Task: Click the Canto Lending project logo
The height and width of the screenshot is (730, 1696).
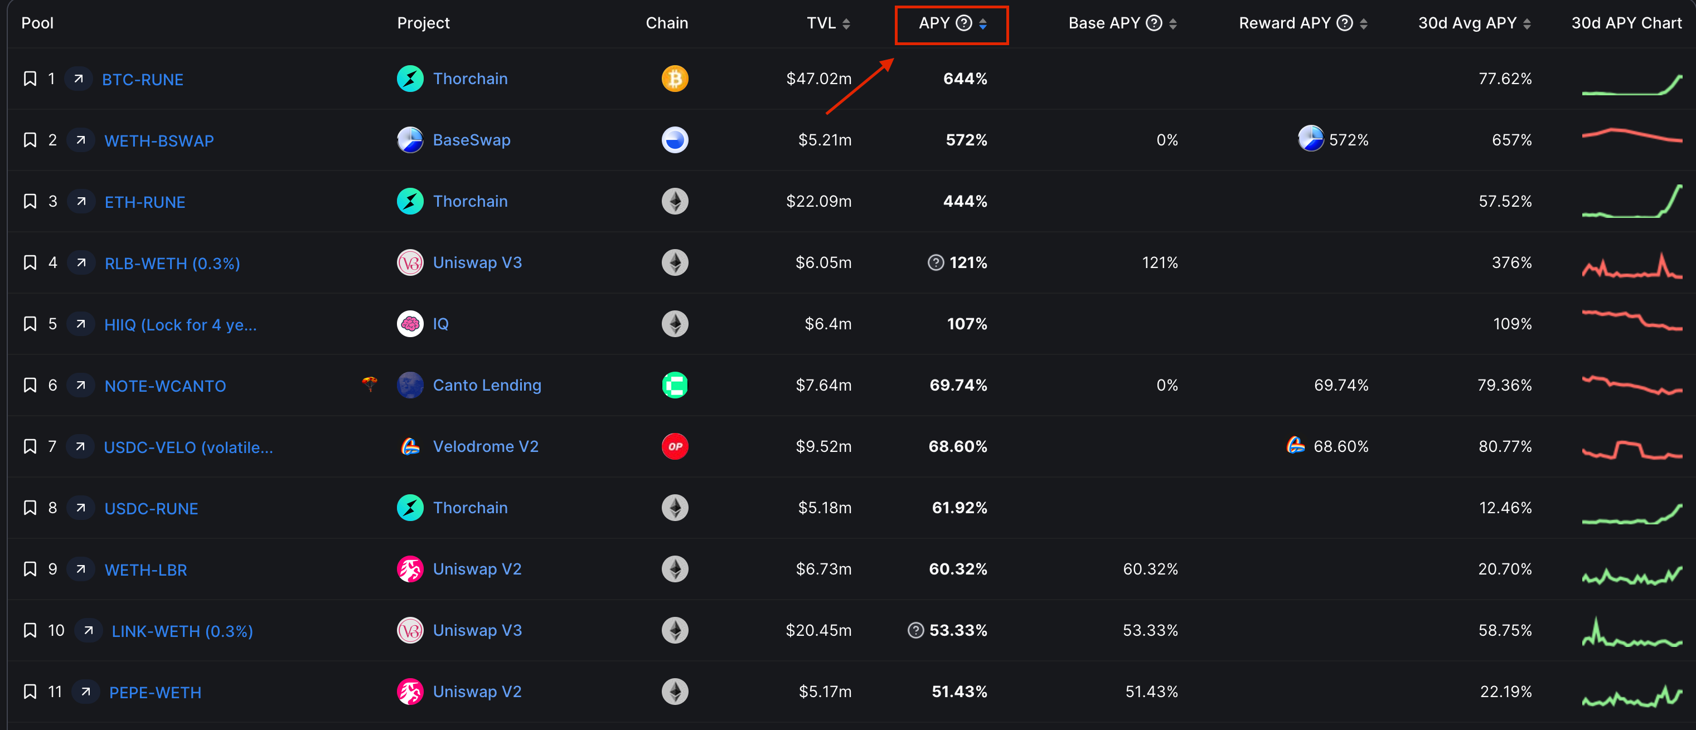Action: point(410,385)
